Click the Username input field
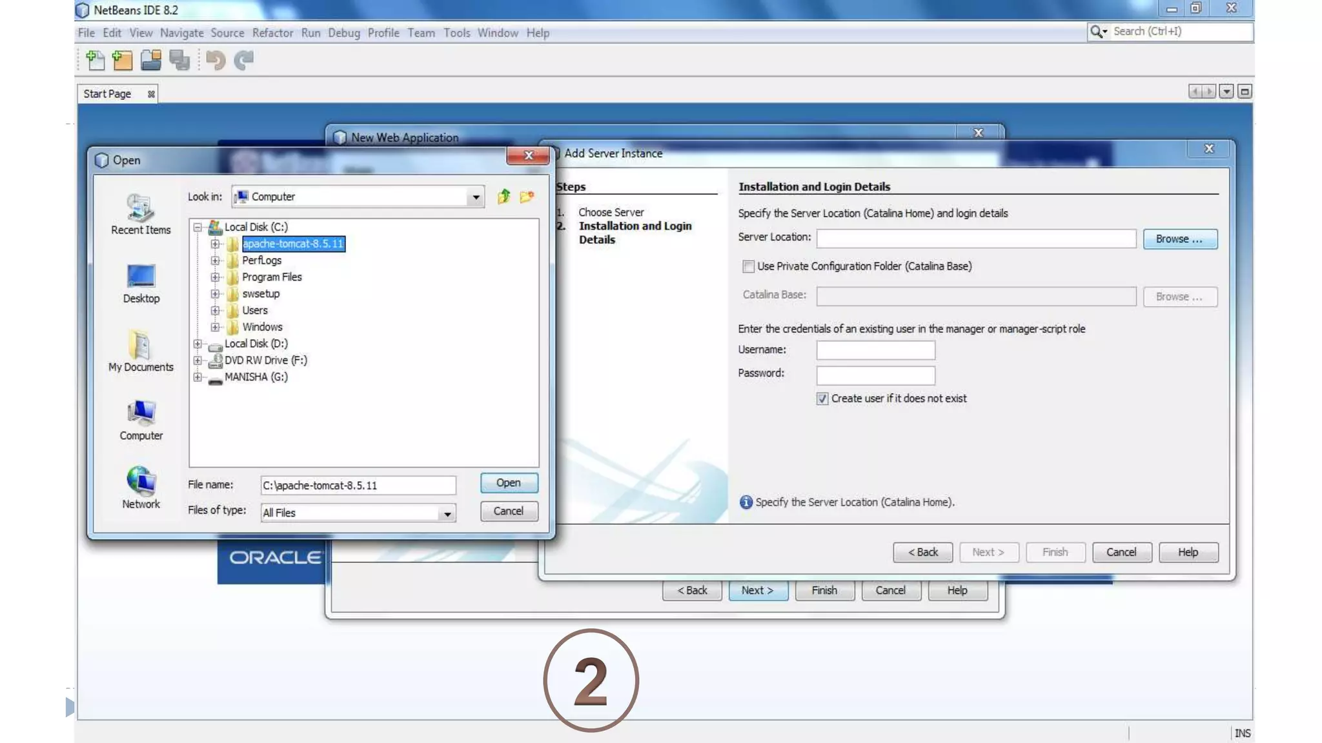1322x743 pixels. pos(875,350)
